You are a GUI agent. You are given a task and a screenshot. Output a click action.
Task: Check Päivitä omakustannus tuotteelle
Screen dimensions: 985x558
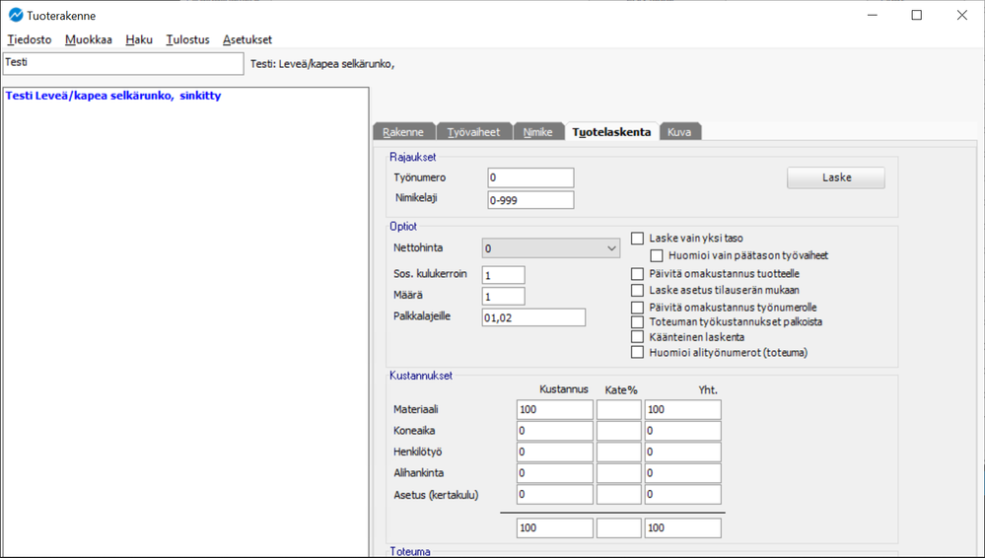click(638, 274)
